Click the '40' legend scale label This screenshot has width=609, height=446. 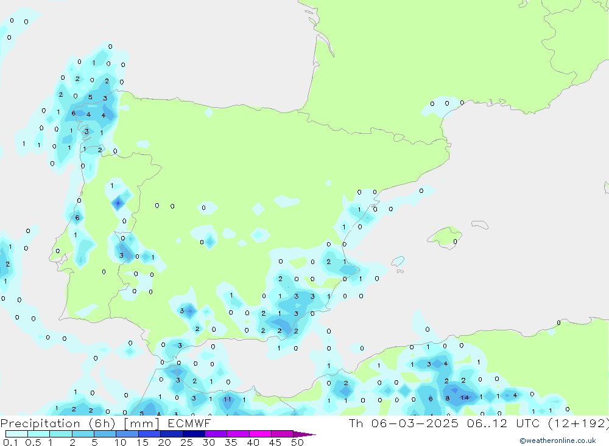(253, 442)
